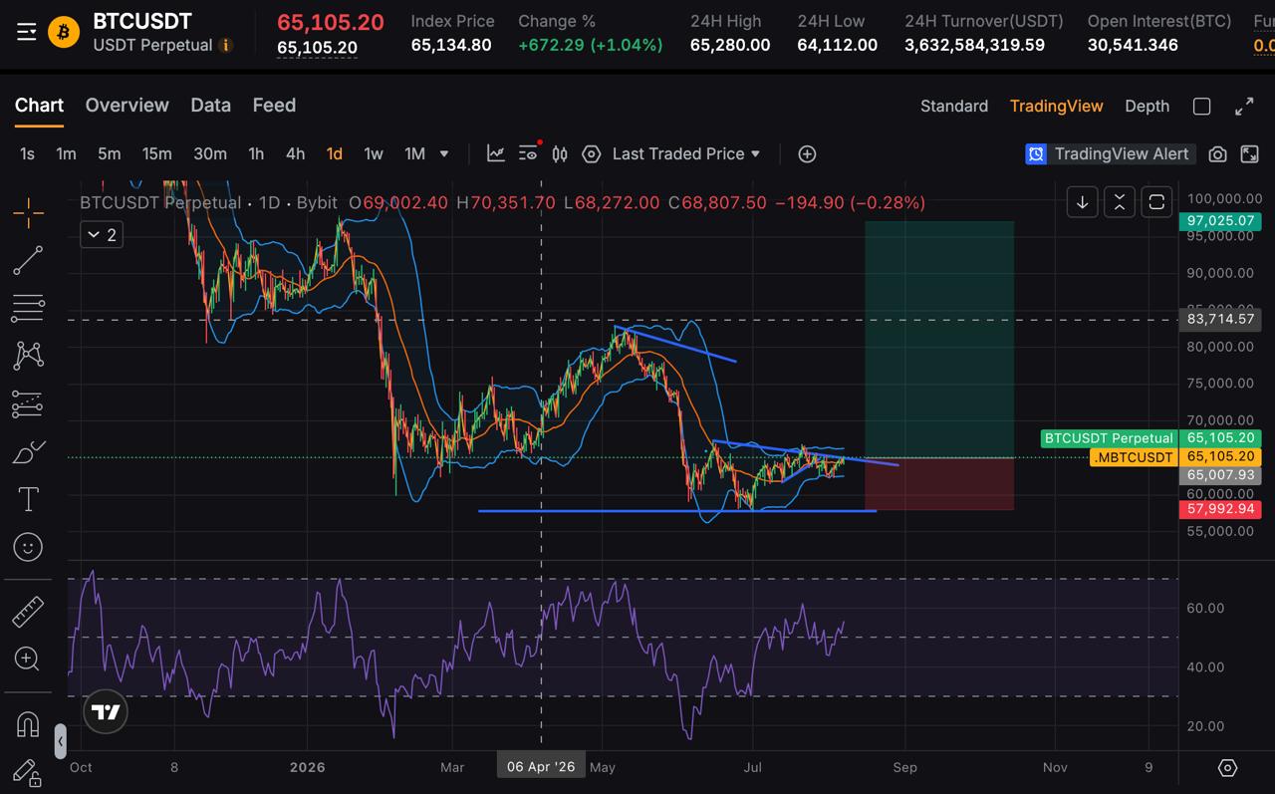Open the hexagon settings icon below price axis

pyautogui.click(x=1227, y=767)
